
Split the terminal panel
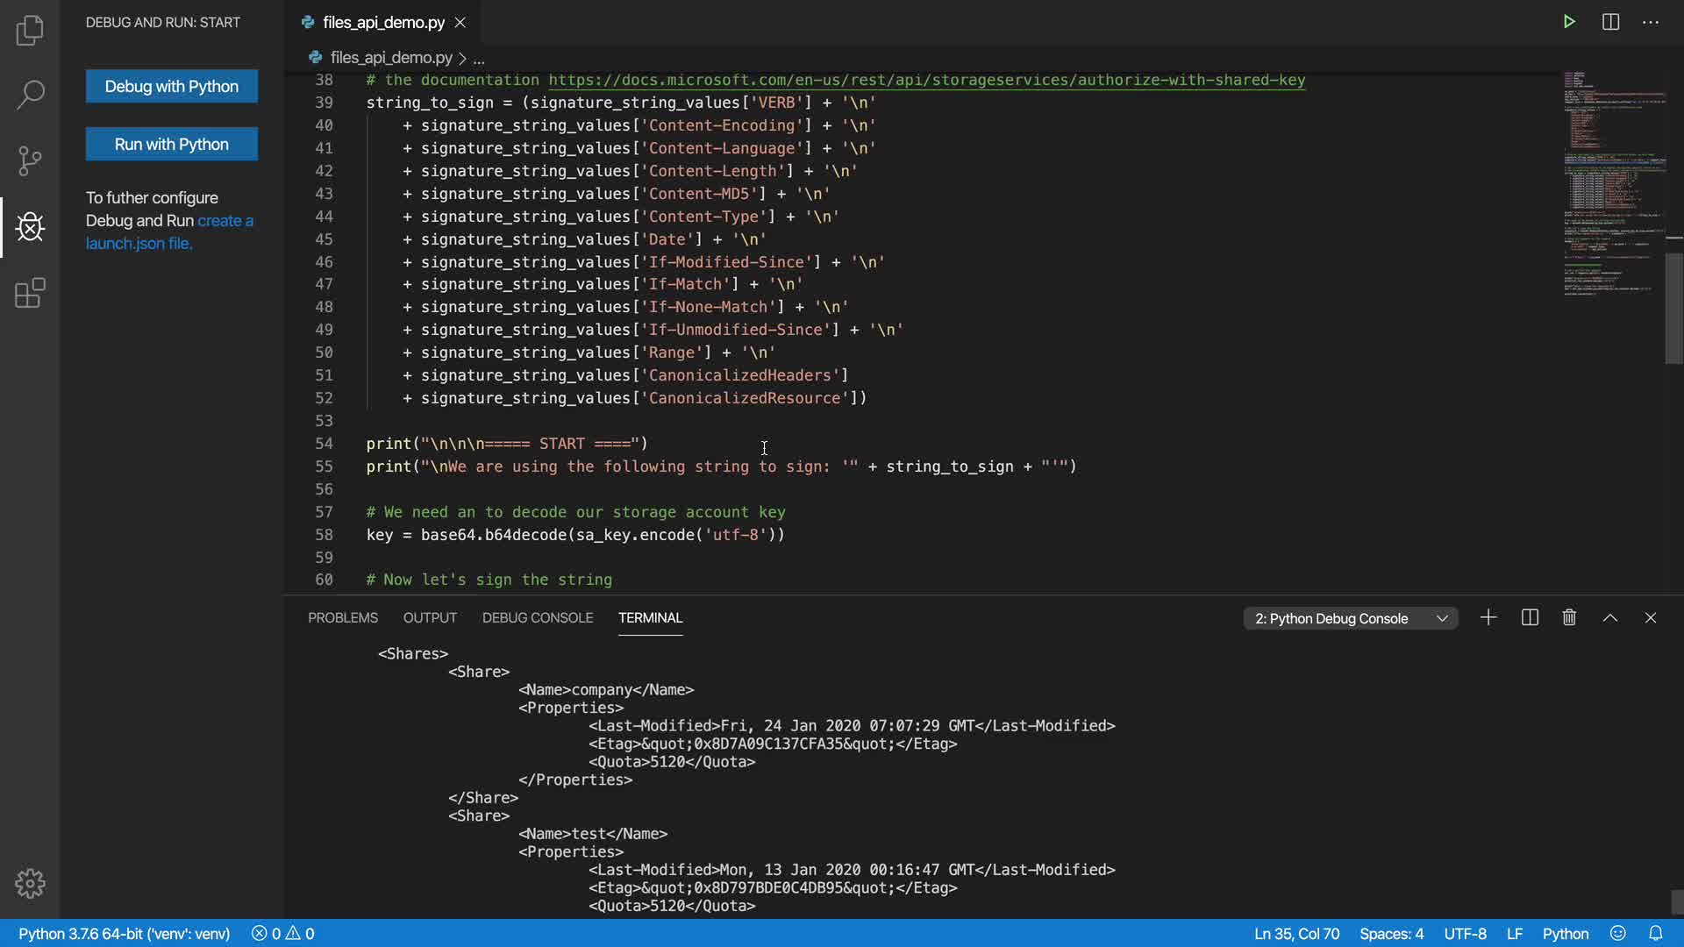coord(1530,618)
